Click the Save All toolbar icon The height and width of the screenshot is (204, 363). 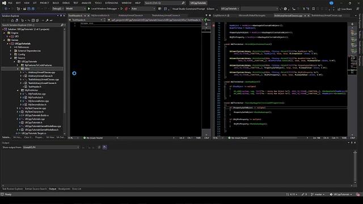pyautogui.click(x=33, y=8)
